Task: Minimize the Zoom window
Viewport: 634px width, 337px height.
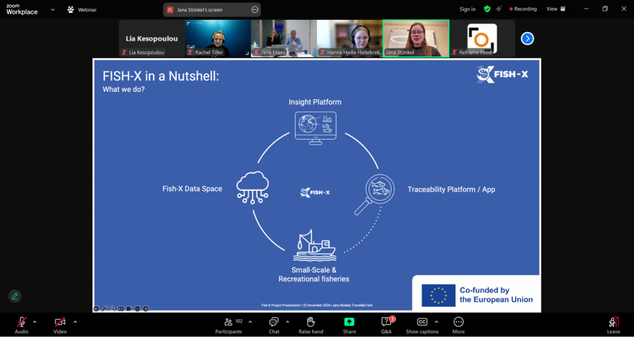Action: (x=586, y=9)
